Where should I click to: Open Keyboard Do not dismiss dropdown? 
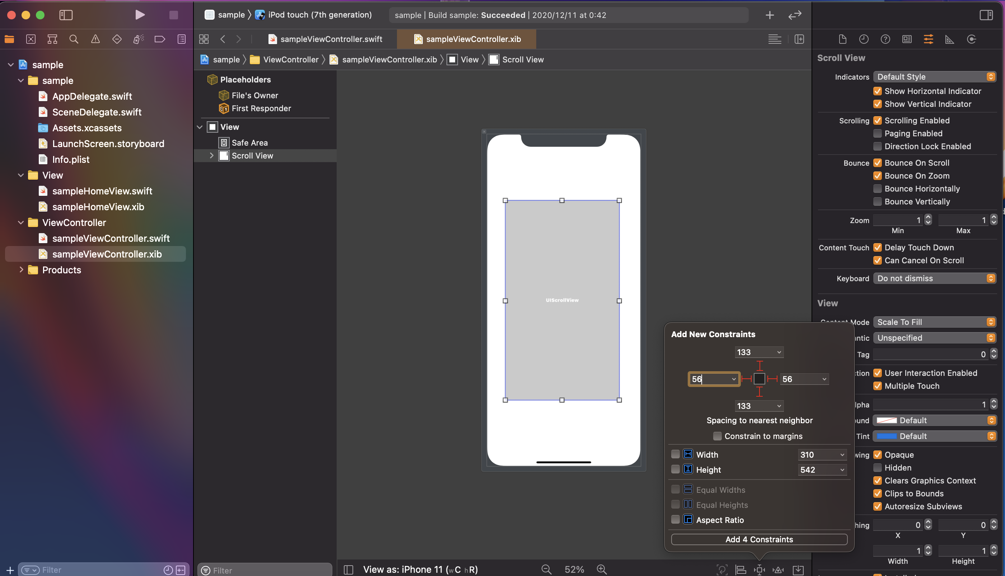[x=934, y=279]
